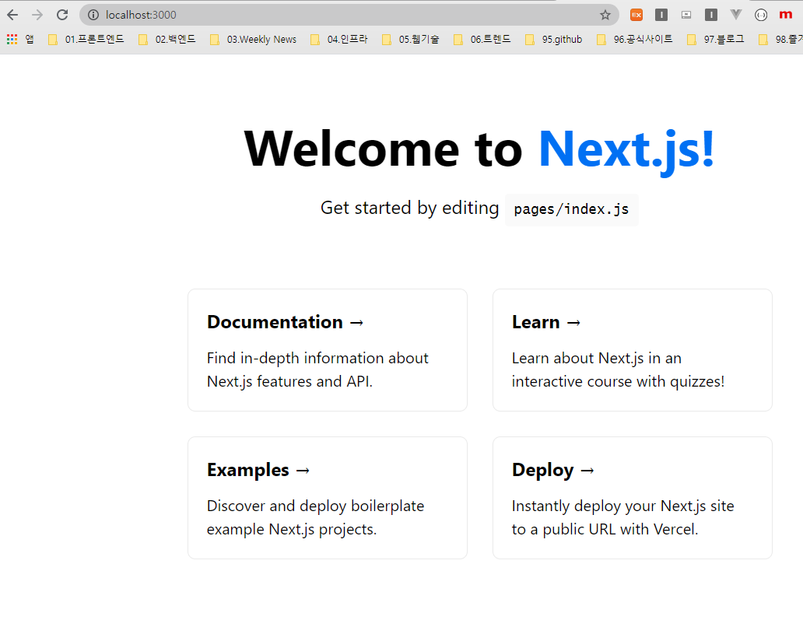The height and width of the screenshot is (620, 803).
Task: Open the Vue devtools extension icon
Action: coord(736,15)
